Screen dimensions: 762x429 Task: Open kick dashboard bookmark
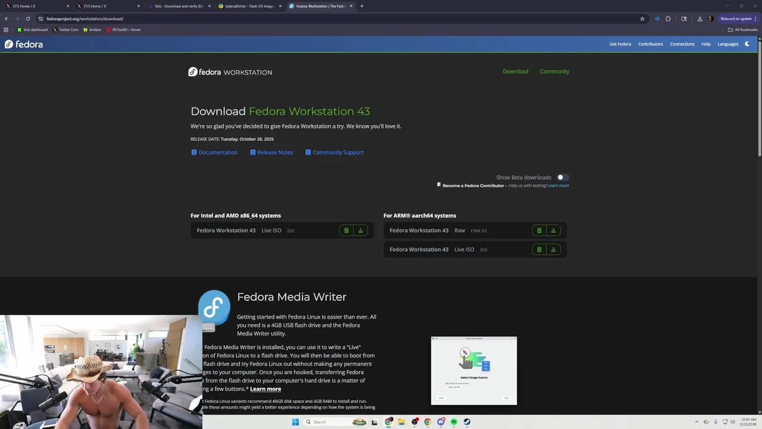[33, 30]
